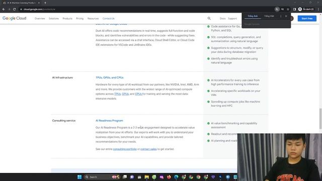View site info lock icon in address bar
The height and width of the screenshot is (181, 322).
point(21,9)
